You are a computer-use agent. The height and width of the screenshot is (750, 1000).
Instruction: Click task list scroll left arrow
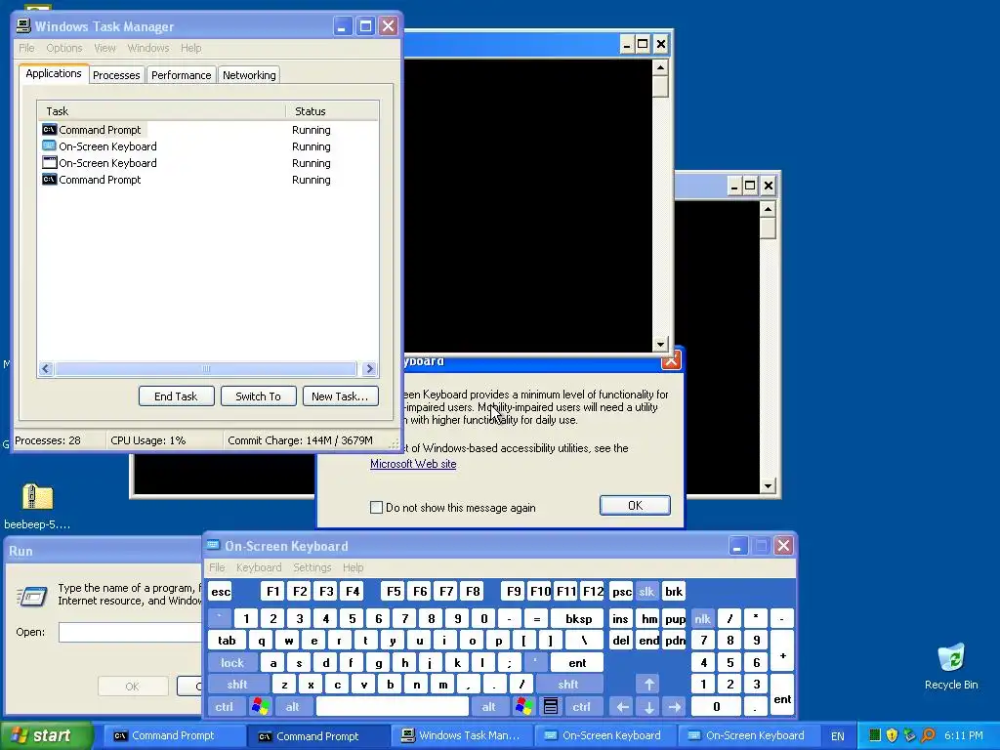coord(45,368)
